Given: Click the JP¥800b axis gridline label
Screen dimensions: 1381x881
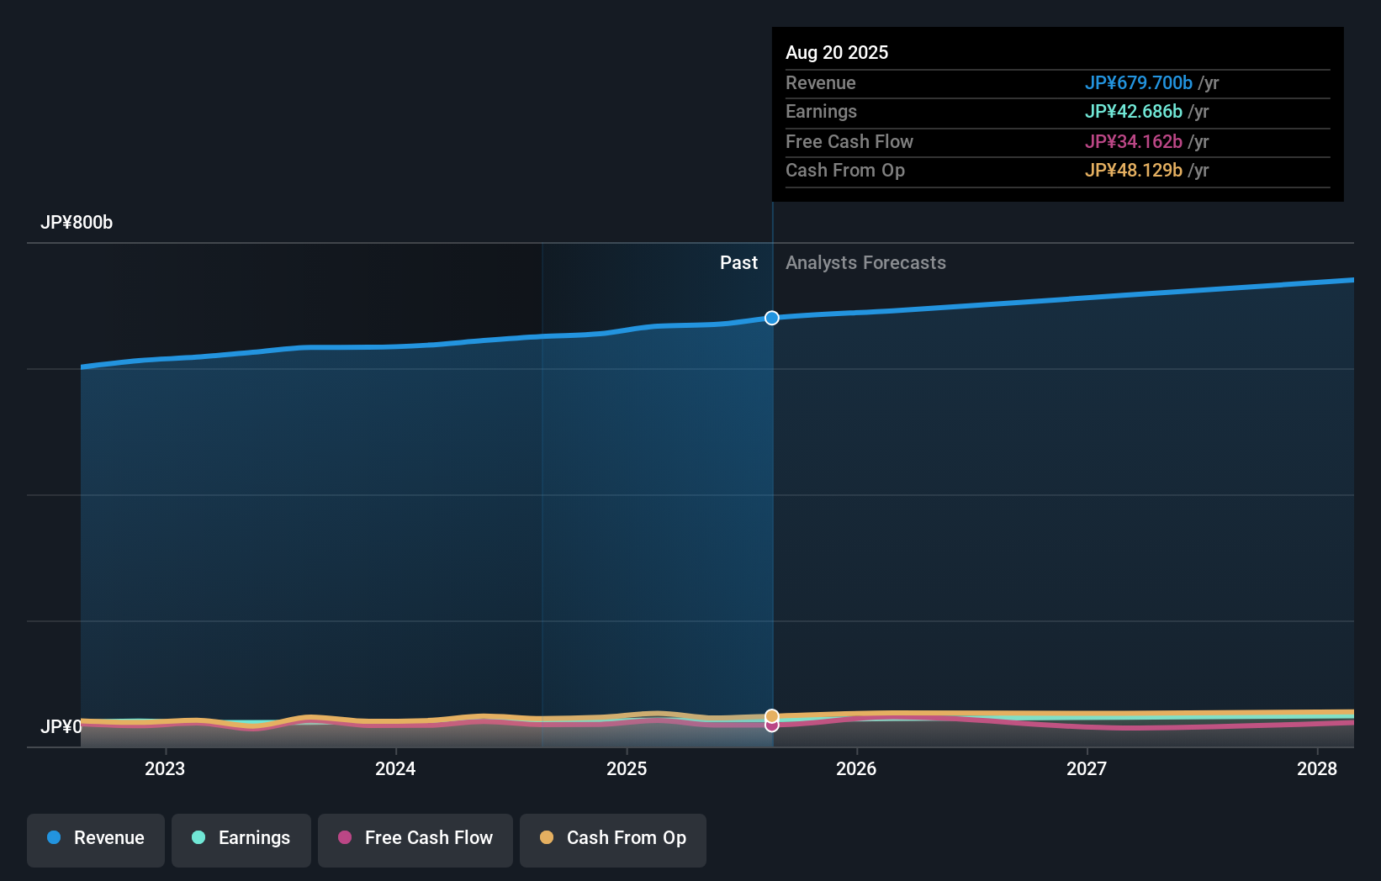Looking at the screenshot, I should pyautogui.click(x=77, y=222).
